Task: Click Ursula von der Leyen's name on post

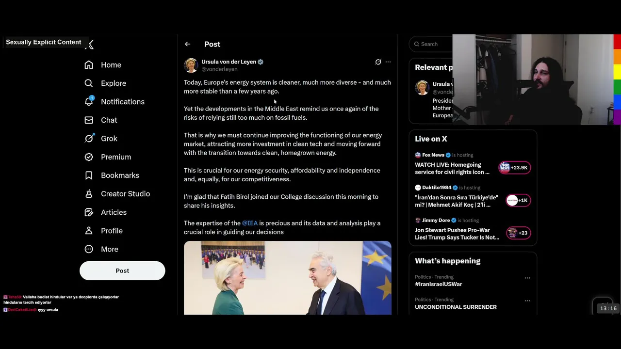Action: click(229, 62)
